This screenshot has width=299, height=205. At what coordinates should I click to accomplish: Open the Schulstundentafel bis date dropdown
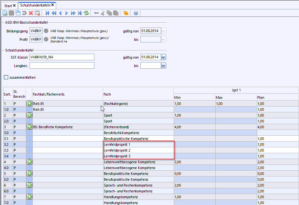[163, 65]
